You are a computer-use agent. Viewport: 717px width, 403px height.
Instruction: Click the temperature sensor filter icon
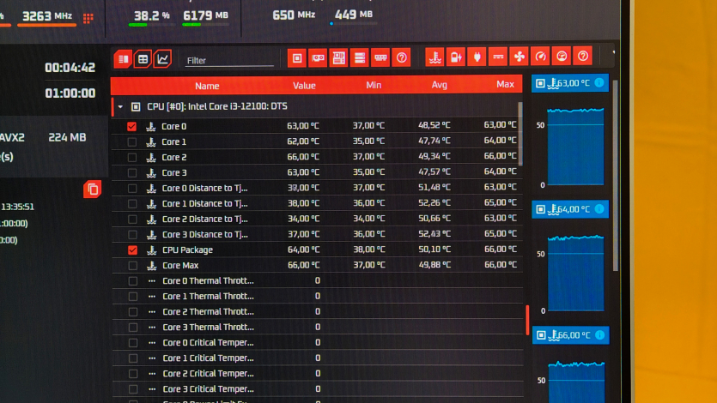click(434, 57)
